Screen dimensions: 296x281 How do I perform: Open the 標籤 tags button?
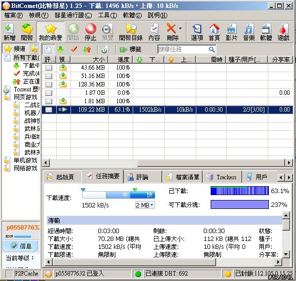click(x=130, y=49)
